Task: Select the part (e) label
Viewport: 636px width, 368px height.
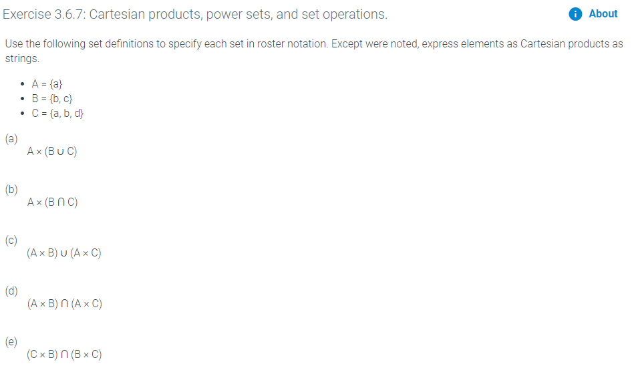Action: (x=11, y=342)
